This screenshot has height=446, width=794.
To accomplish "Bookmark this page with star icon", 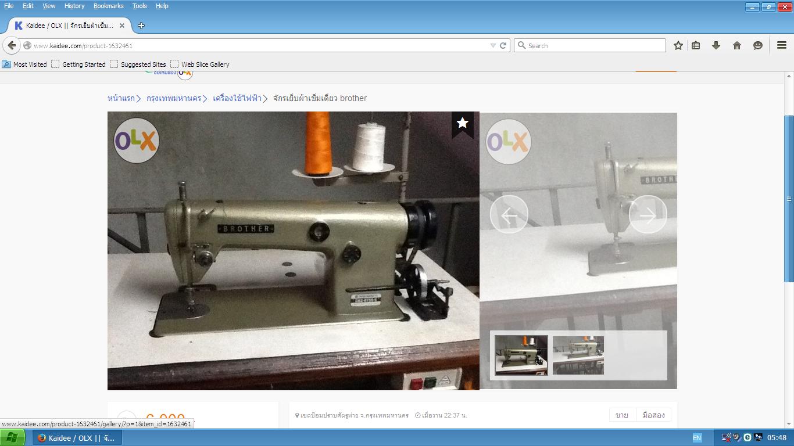I will point(678,45).
